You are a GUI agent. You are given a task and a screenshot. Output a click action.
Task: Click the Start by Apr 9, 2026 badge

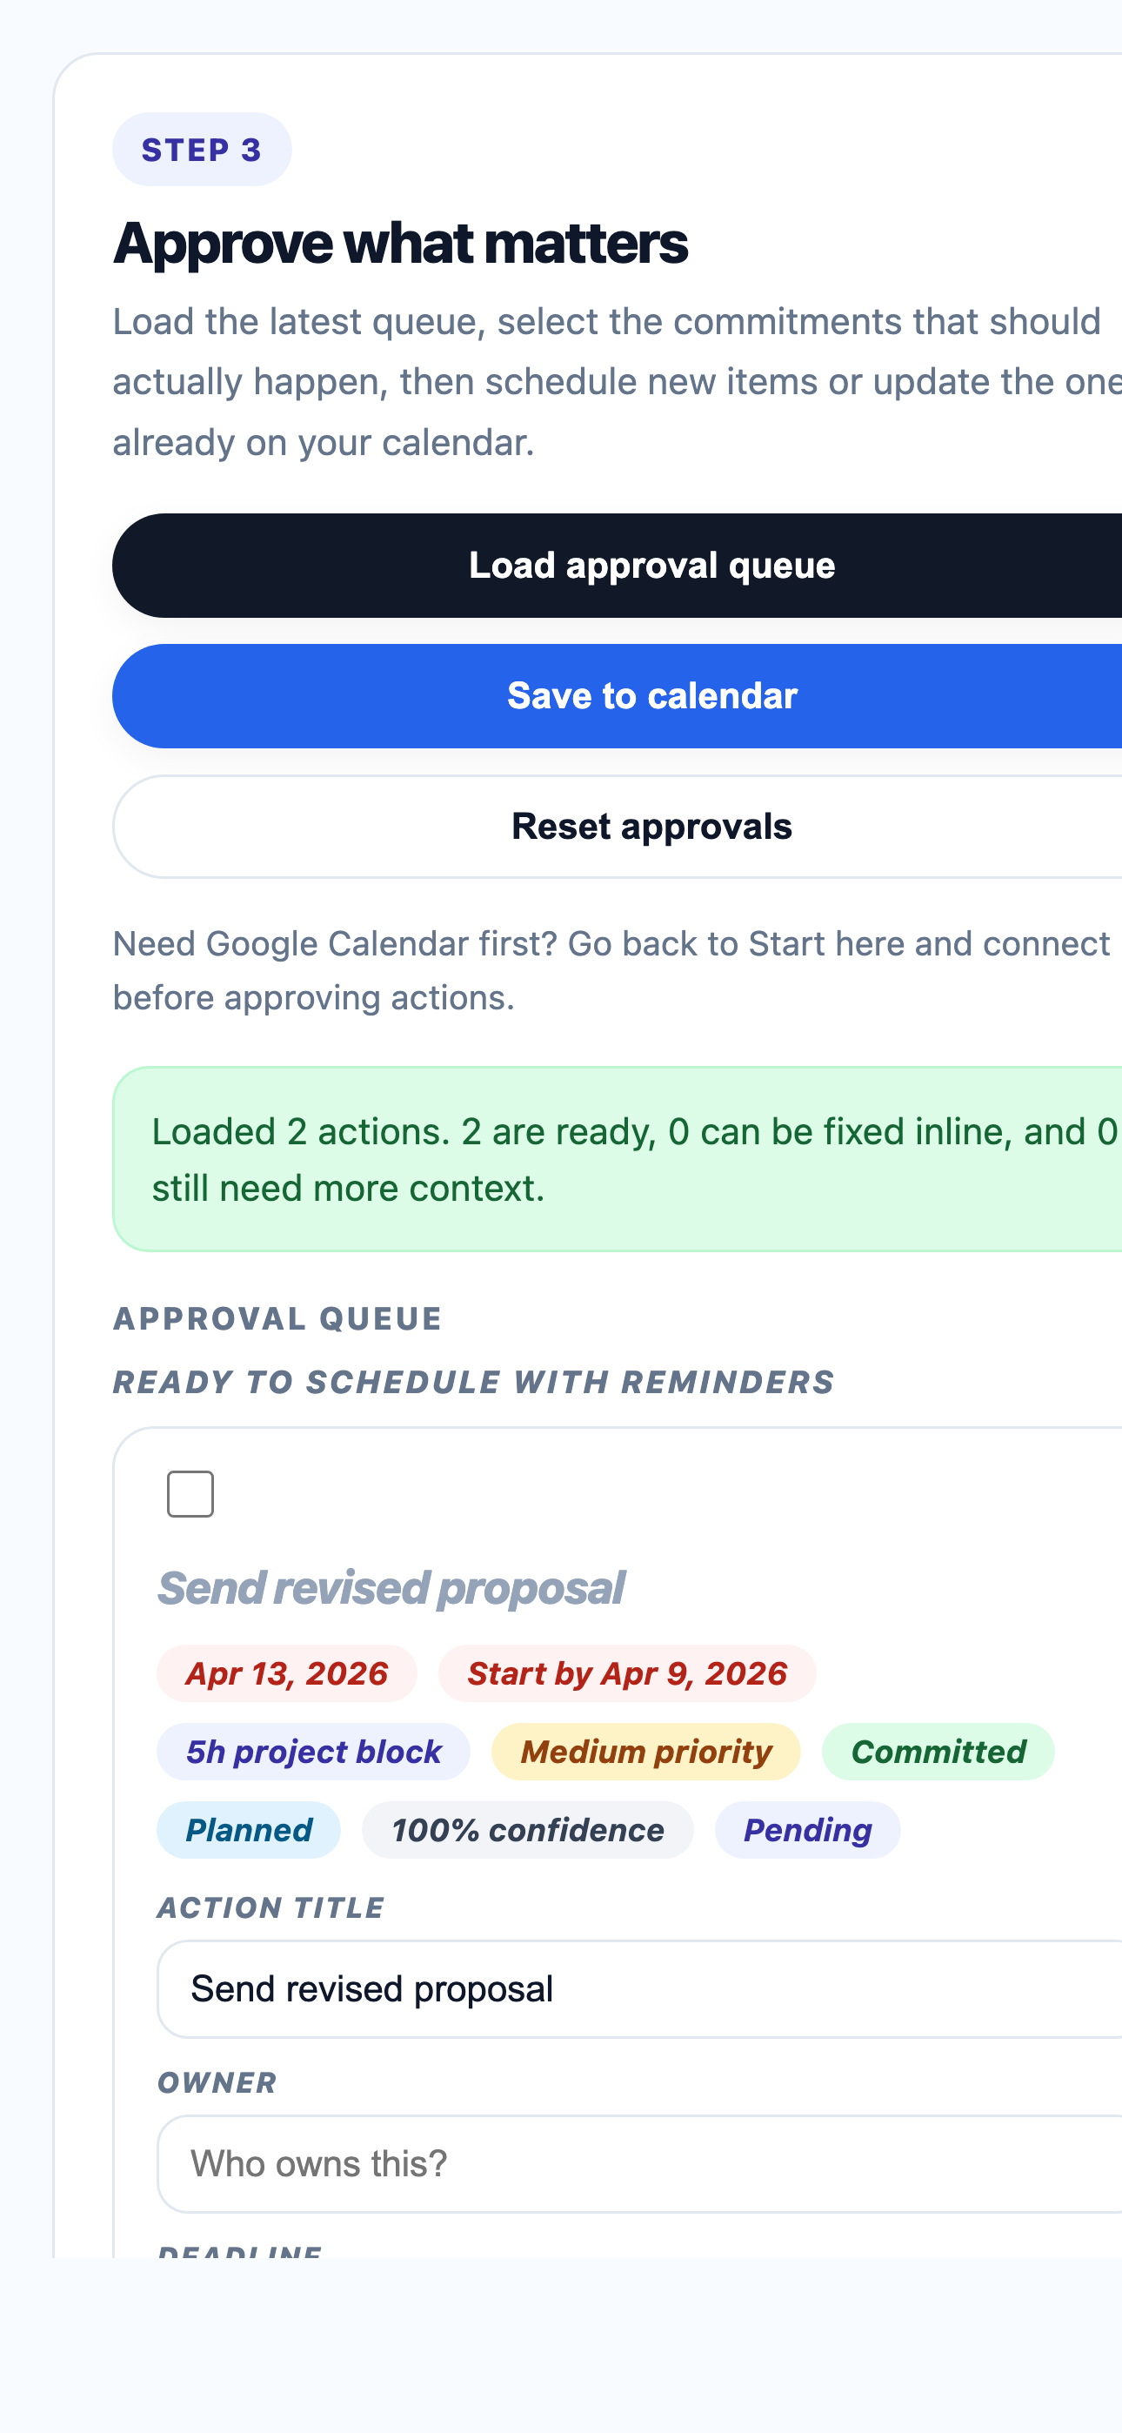click(626, 1672)
